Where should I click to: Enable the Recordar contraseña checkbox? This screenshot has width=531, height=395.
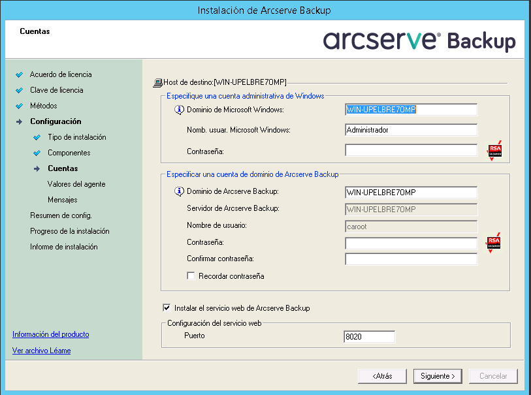tap(191, 276)
